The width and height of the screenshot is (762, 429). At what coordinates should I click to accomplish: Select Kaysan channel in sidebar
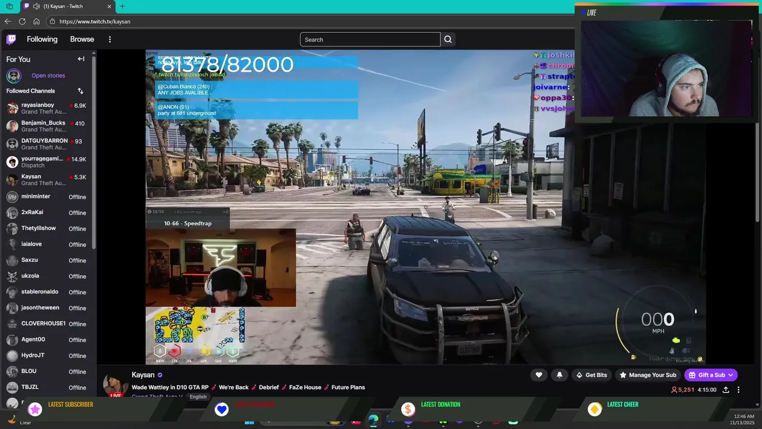(x=47, y=179)
